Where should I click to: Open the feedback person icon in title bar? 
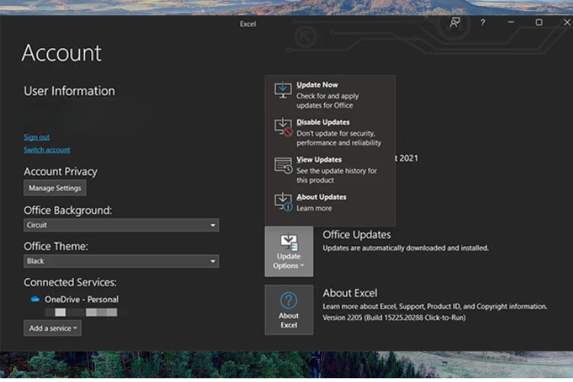455,23
